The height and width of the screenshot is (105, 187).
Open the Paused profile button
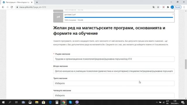pyautogui.click(x=176, y=7)
